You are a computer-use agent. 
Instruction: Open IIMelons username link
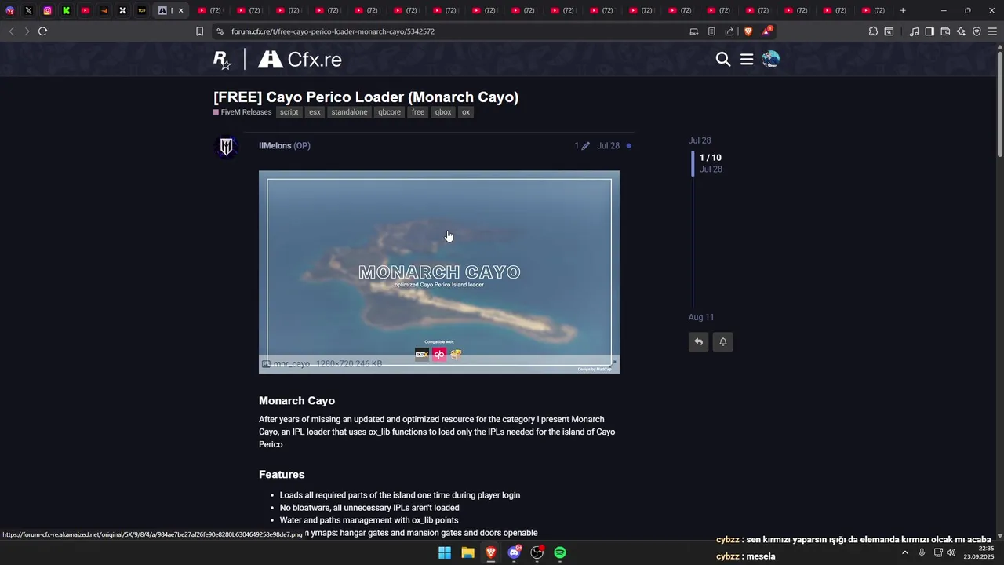275,146
